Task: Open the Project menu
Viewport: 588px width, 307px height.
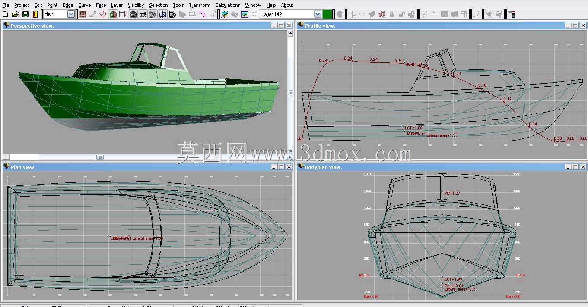Action: coord(22,5)
